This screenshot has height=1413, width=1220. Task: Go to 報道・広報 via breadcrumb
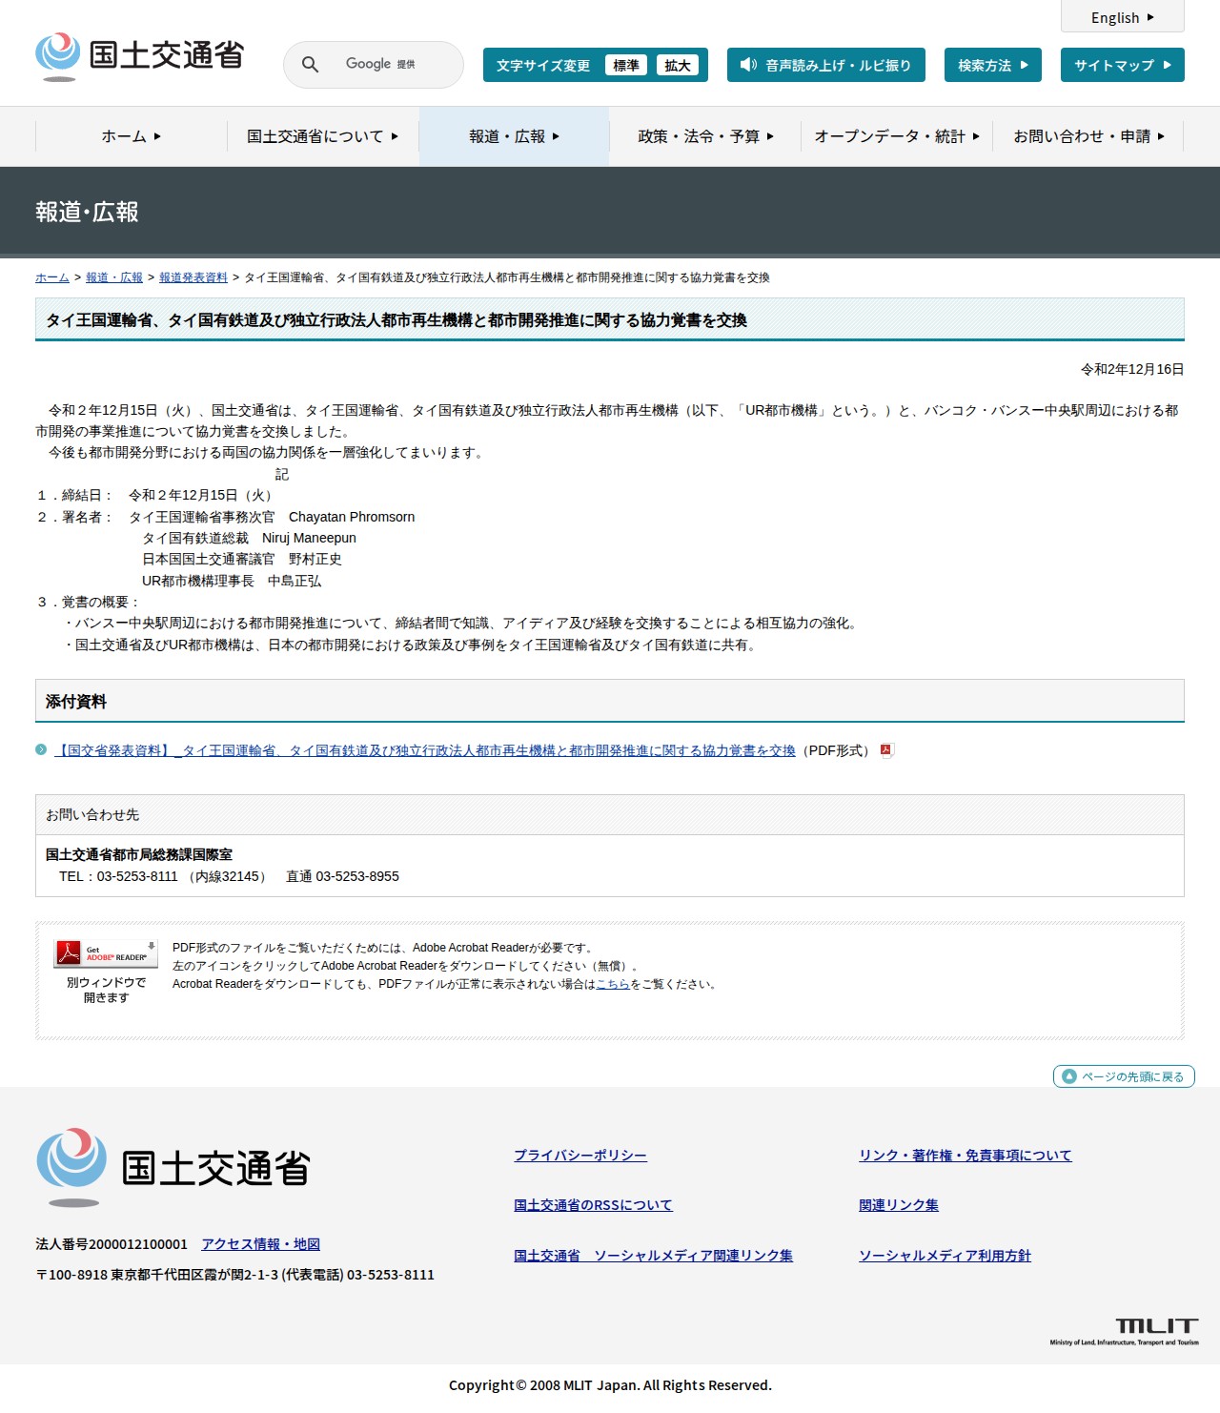114,277
